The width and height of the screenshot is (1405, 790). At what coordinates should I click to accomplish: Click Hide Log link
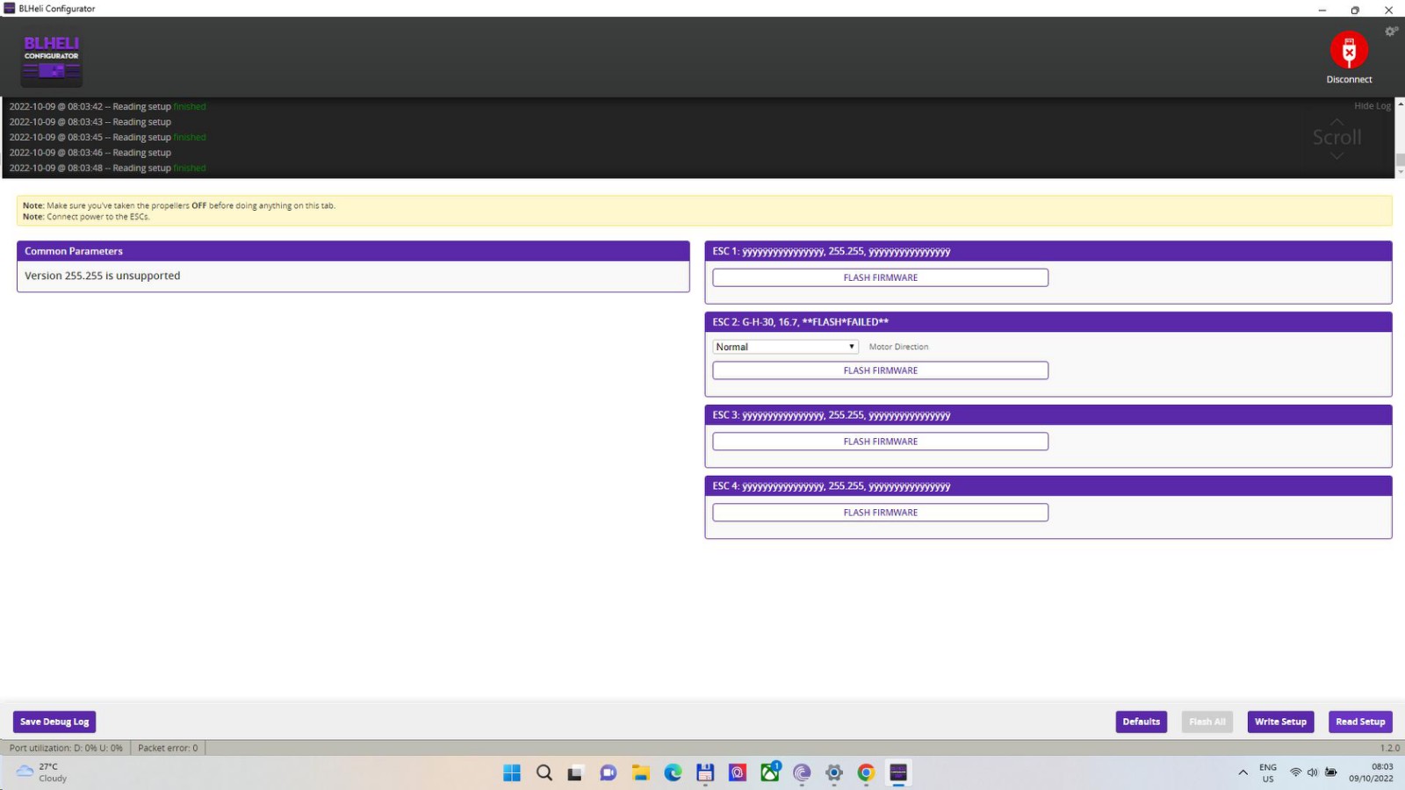(x=1372, y=105)
